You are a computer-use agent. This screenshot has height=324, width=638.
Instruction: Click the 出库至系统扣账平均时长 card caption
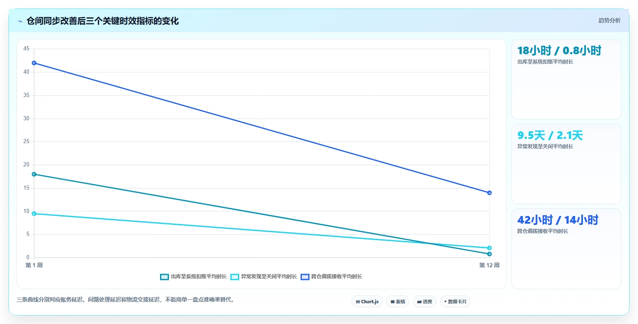click(545, 62)
